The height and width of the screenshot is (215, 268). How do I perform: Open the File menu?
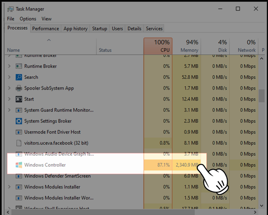[11, 19]
